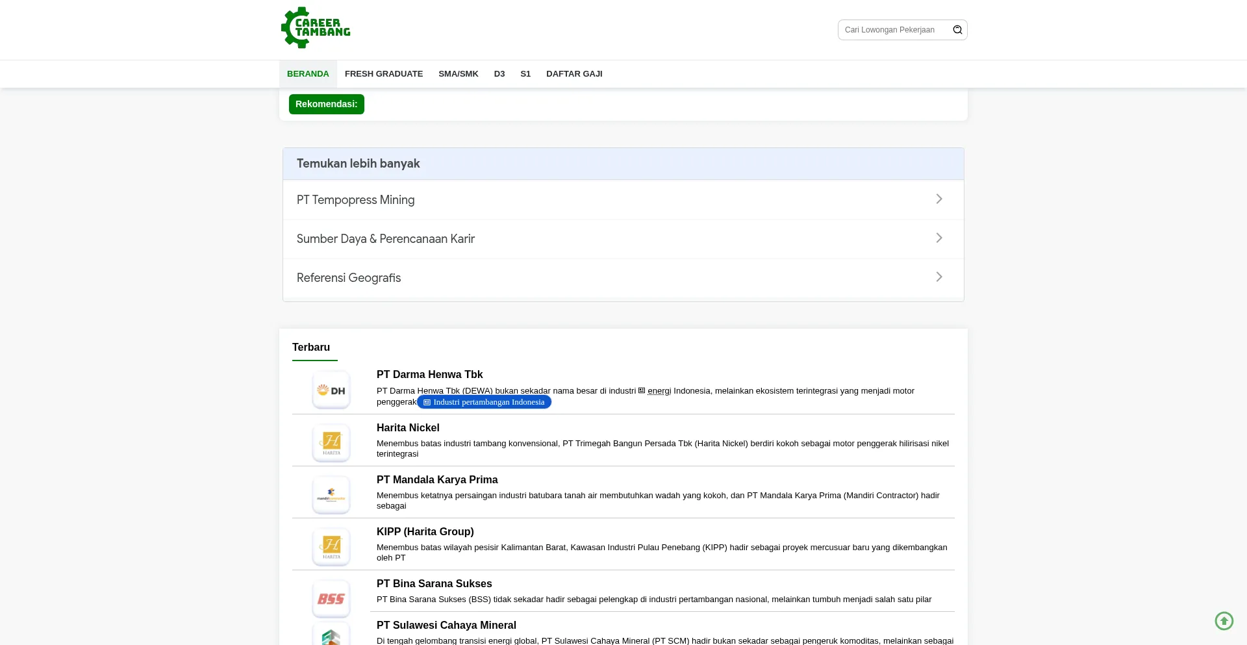Open the Harita Nickel title link
The image size is (1247, 645).
[408, 428]
